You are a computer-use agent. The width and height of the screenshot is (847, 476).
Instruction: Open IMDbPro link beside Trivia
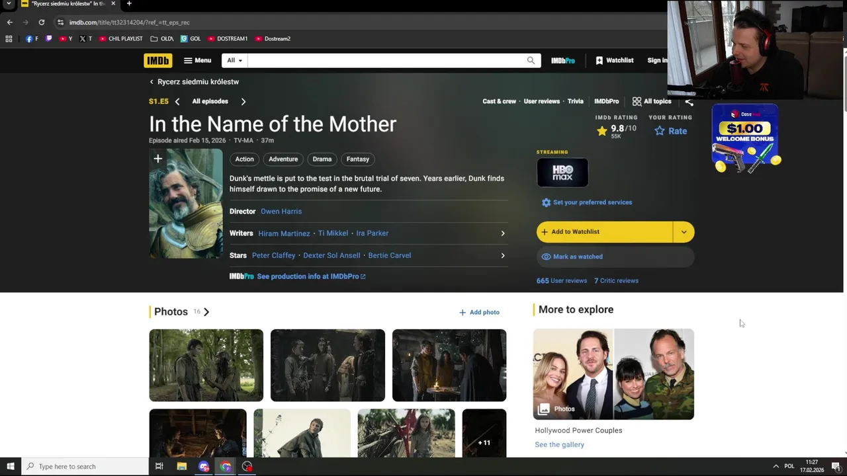tap(606, 101)
